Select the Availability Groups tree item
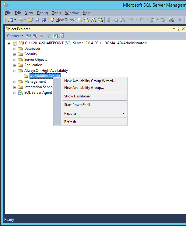 click(45, 76)
